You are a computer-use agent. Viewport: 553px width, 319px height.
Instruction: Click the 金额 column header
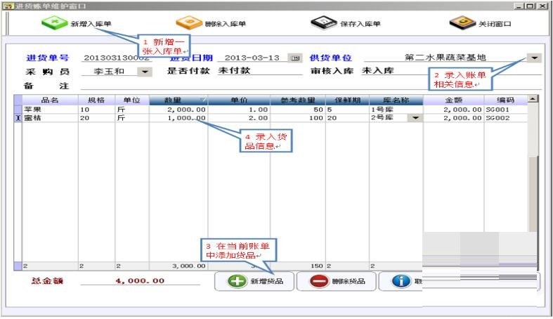tap(453, 100)
